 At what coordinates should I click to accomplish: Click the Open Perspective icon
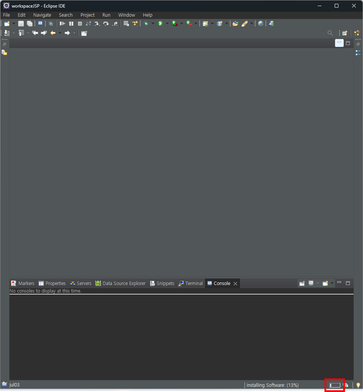coord(345,33)
